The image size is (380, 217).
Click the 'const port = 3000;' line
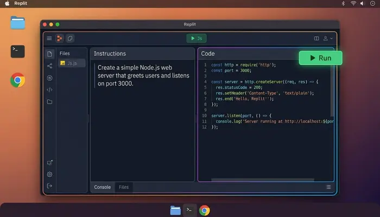pos(231,71)
